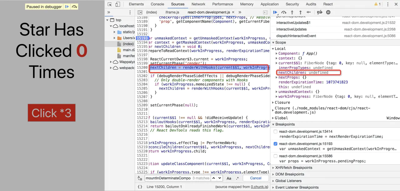Toggle Pause on exceptions icon
Screen dimensions: 400x191
(328, 12)
